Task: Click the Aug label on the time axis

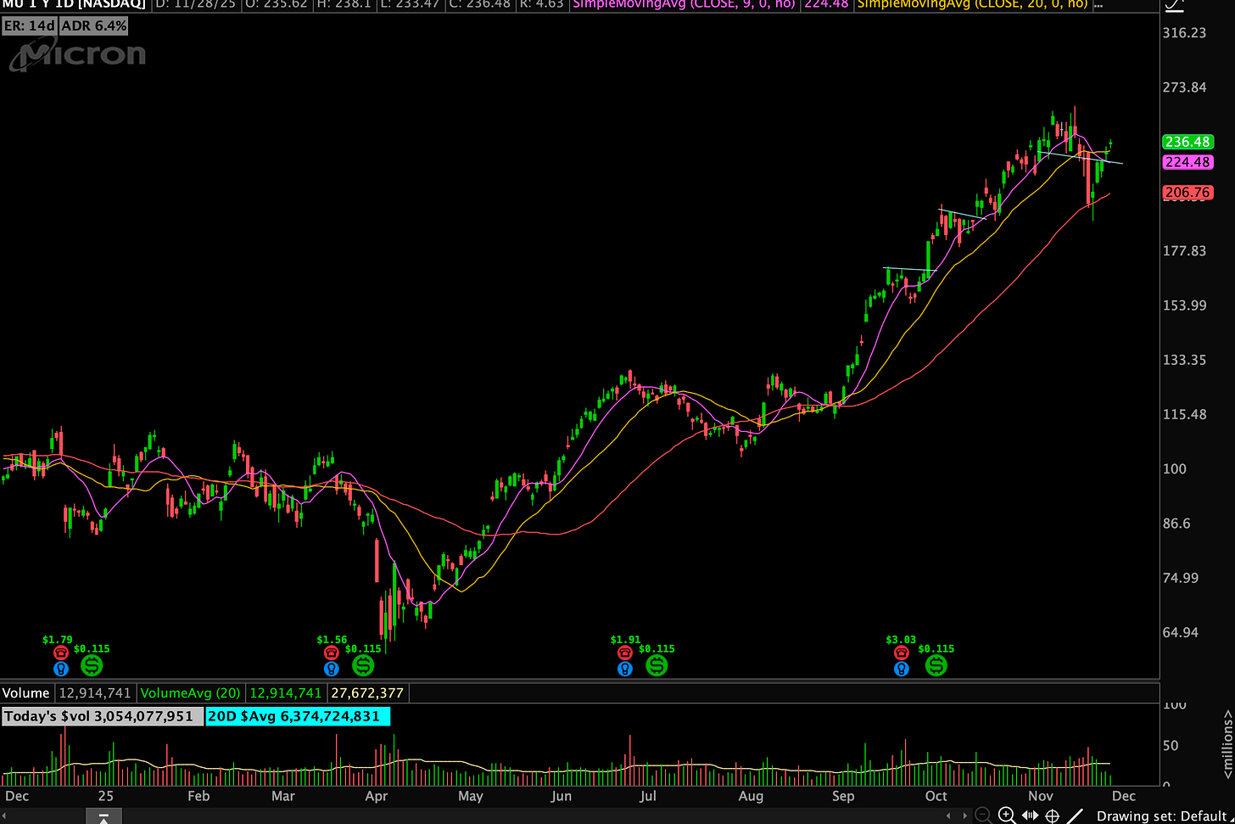Action: [x=751, y=796]
